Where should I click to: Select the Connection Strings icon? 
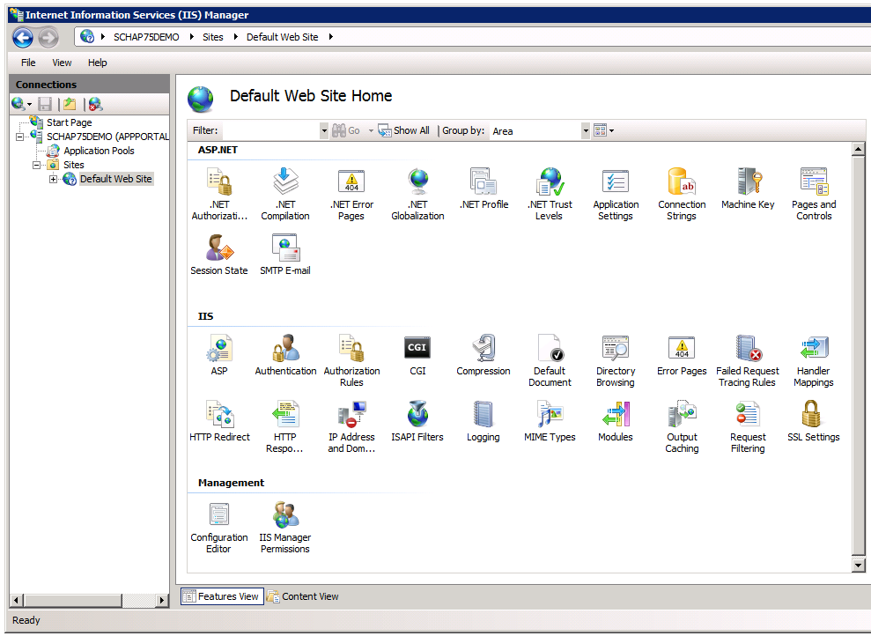(x=682, y=182)
